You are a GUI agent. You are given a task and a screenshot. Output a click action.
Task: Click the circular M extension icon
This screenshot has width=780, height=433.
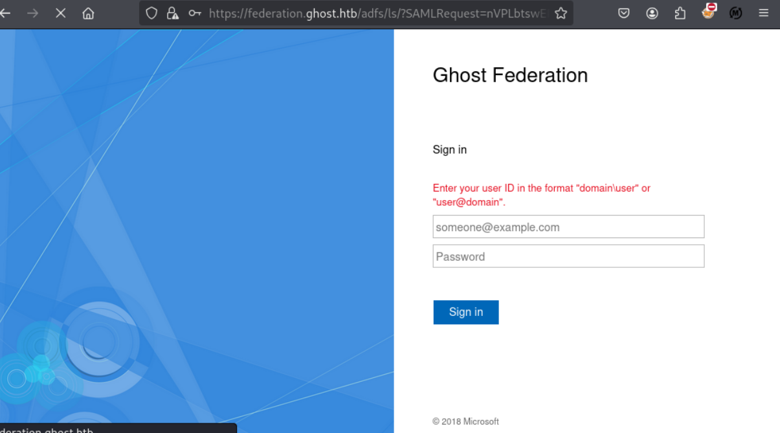[736, 13]
